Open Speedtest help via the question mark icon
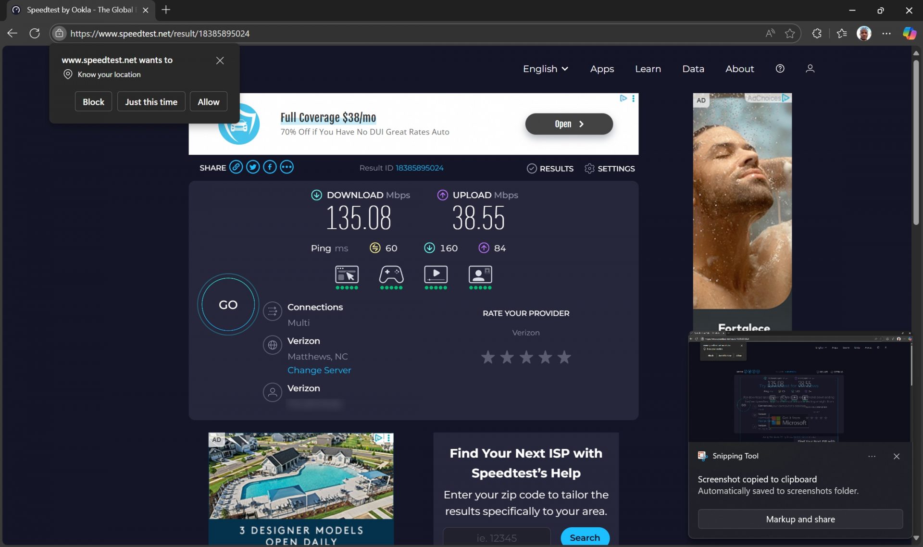The width and height of the screenshot is (923, 547). 780,68
